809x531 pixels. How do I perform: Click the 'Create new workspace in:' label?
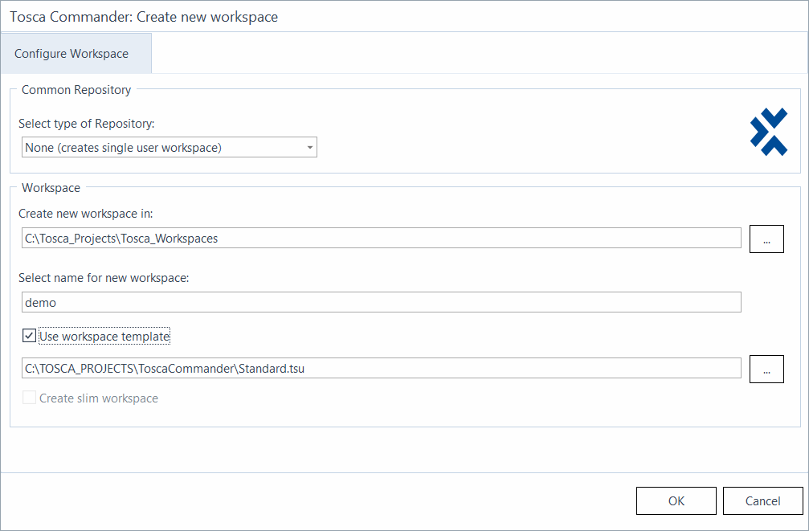86,213
